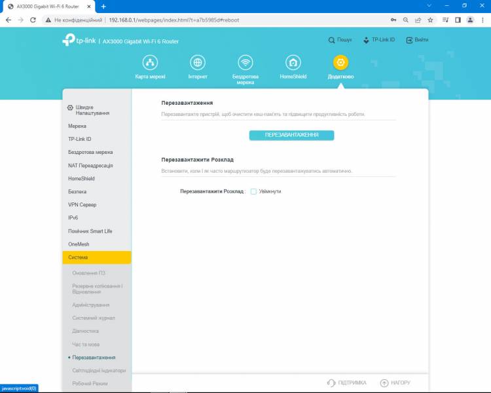The width and height of the screenshot is (491, 393).
Task: Open the media control playlist icon
Action: (445, 20)
